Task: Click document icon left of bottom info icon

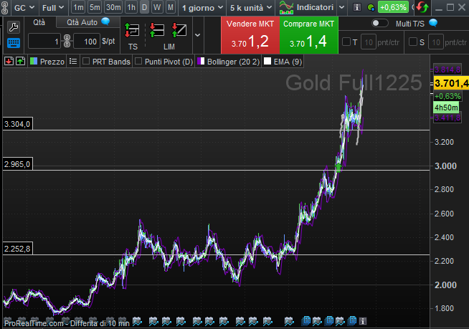Action: click(352, 320)
